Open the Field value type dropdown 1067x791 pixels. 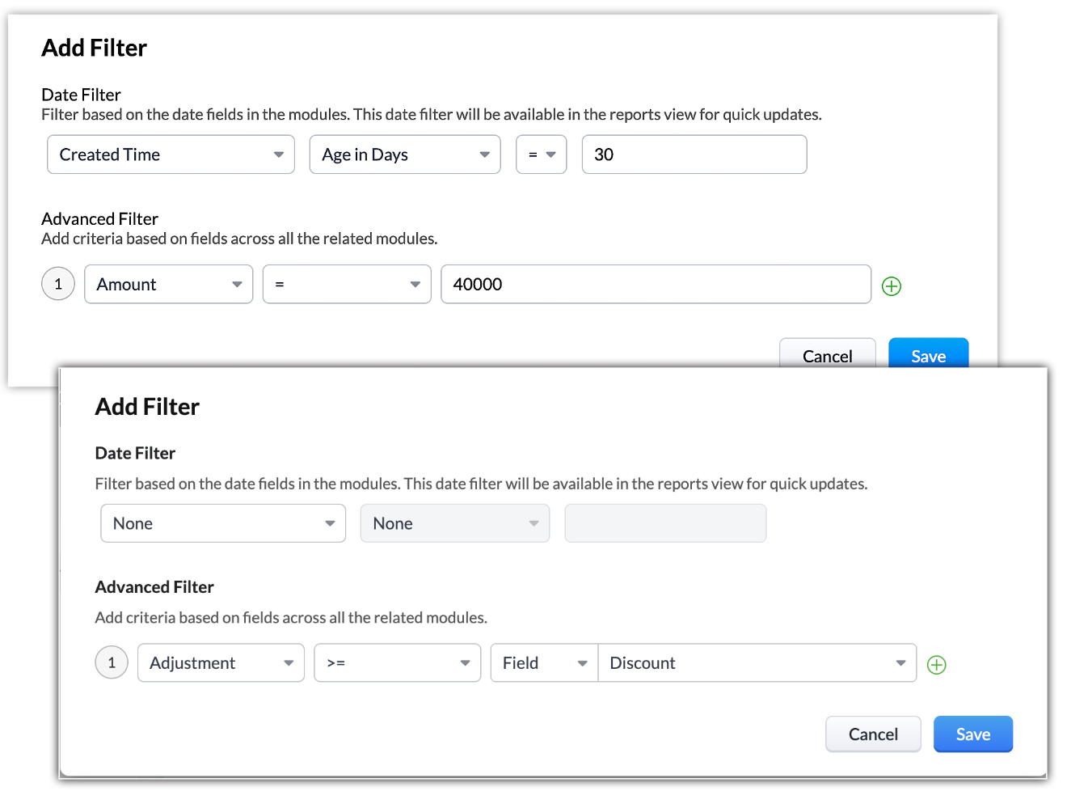pyautogui.click(x=544, y=663)
